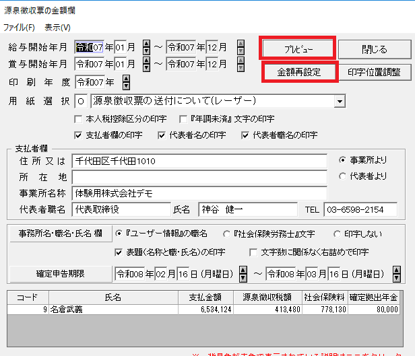Open 印字位置調整 print position settings
The image size is (415, 356).
pyautogui.click(x=374, y=71)
